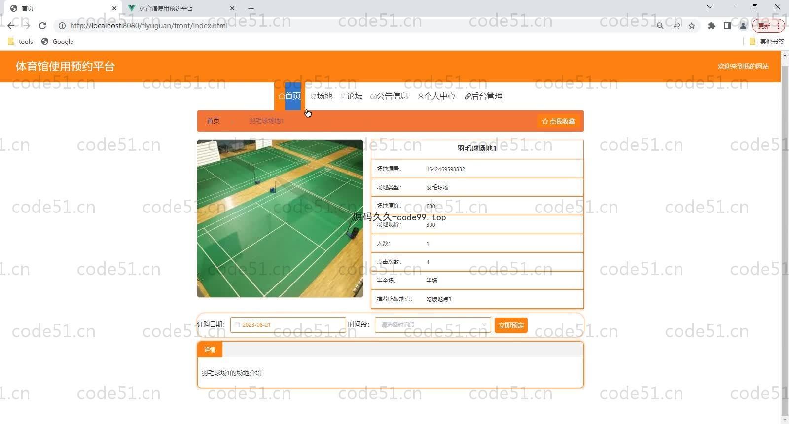
Task: Click the badminton court photo
Action: [280, 218]
